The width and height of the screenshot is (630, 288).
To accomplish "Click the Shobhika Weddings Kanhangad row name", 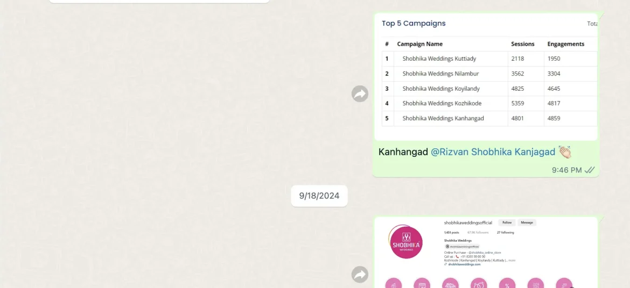I will click(x=443, y=118).
